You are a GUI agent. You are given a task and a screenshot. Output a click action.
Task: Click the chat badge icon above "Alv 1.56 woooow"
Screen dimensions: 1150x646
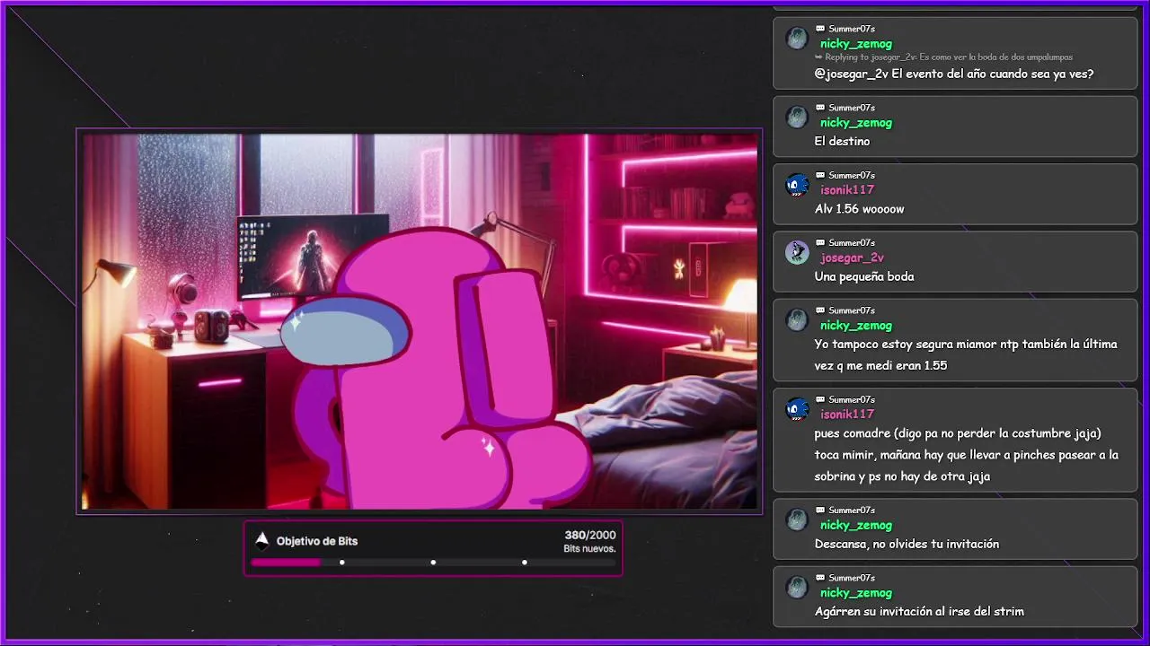[x=820, y=174]
